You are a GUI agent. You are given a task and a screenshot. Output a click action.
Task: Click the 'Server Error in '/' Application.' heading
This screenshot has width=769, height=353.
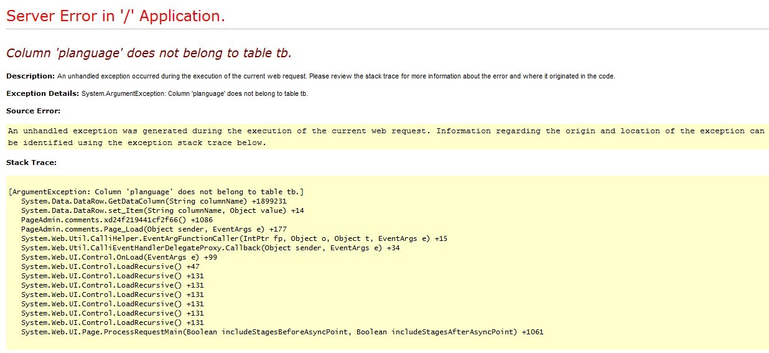coord(116,16)
